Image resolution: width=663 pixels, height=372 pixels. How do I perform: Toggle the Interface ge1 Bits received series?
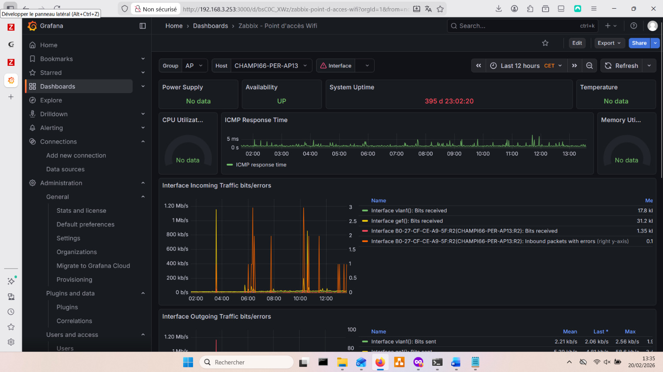point(407,221)
